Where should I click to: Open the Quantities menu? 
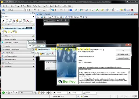tap(58, 6)
